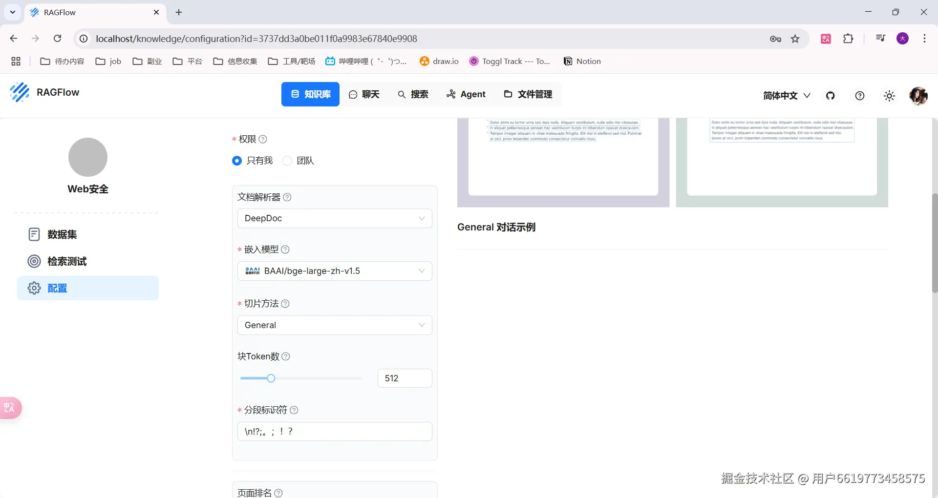Screen dimensions: 938x498
Task: Open a new browser tab
Action: click(179, 12)
